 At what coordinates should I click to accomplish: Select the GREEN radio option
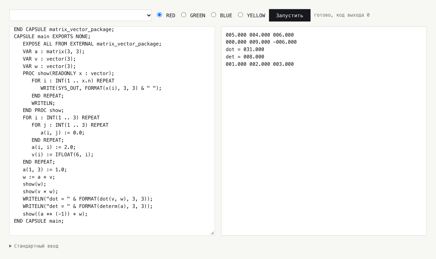[184, 15]
